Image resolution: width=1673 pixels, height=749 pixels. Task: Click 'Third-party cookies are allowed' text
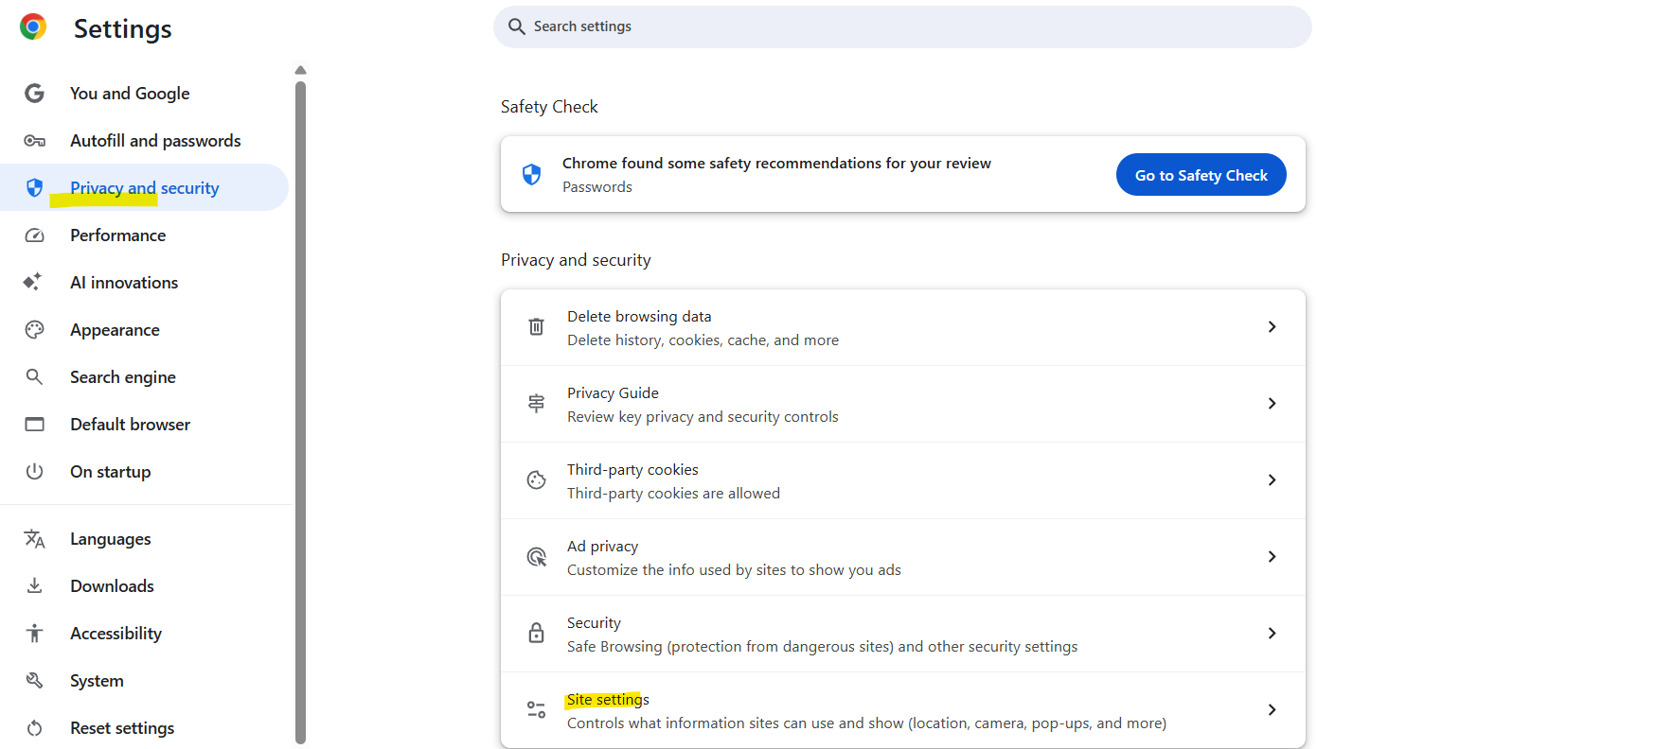pos(673,493)
